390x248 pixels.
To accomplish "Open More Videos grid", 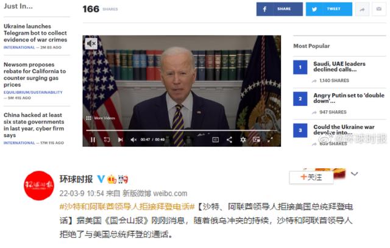I will pyautogui.click(x=101, y=118).
